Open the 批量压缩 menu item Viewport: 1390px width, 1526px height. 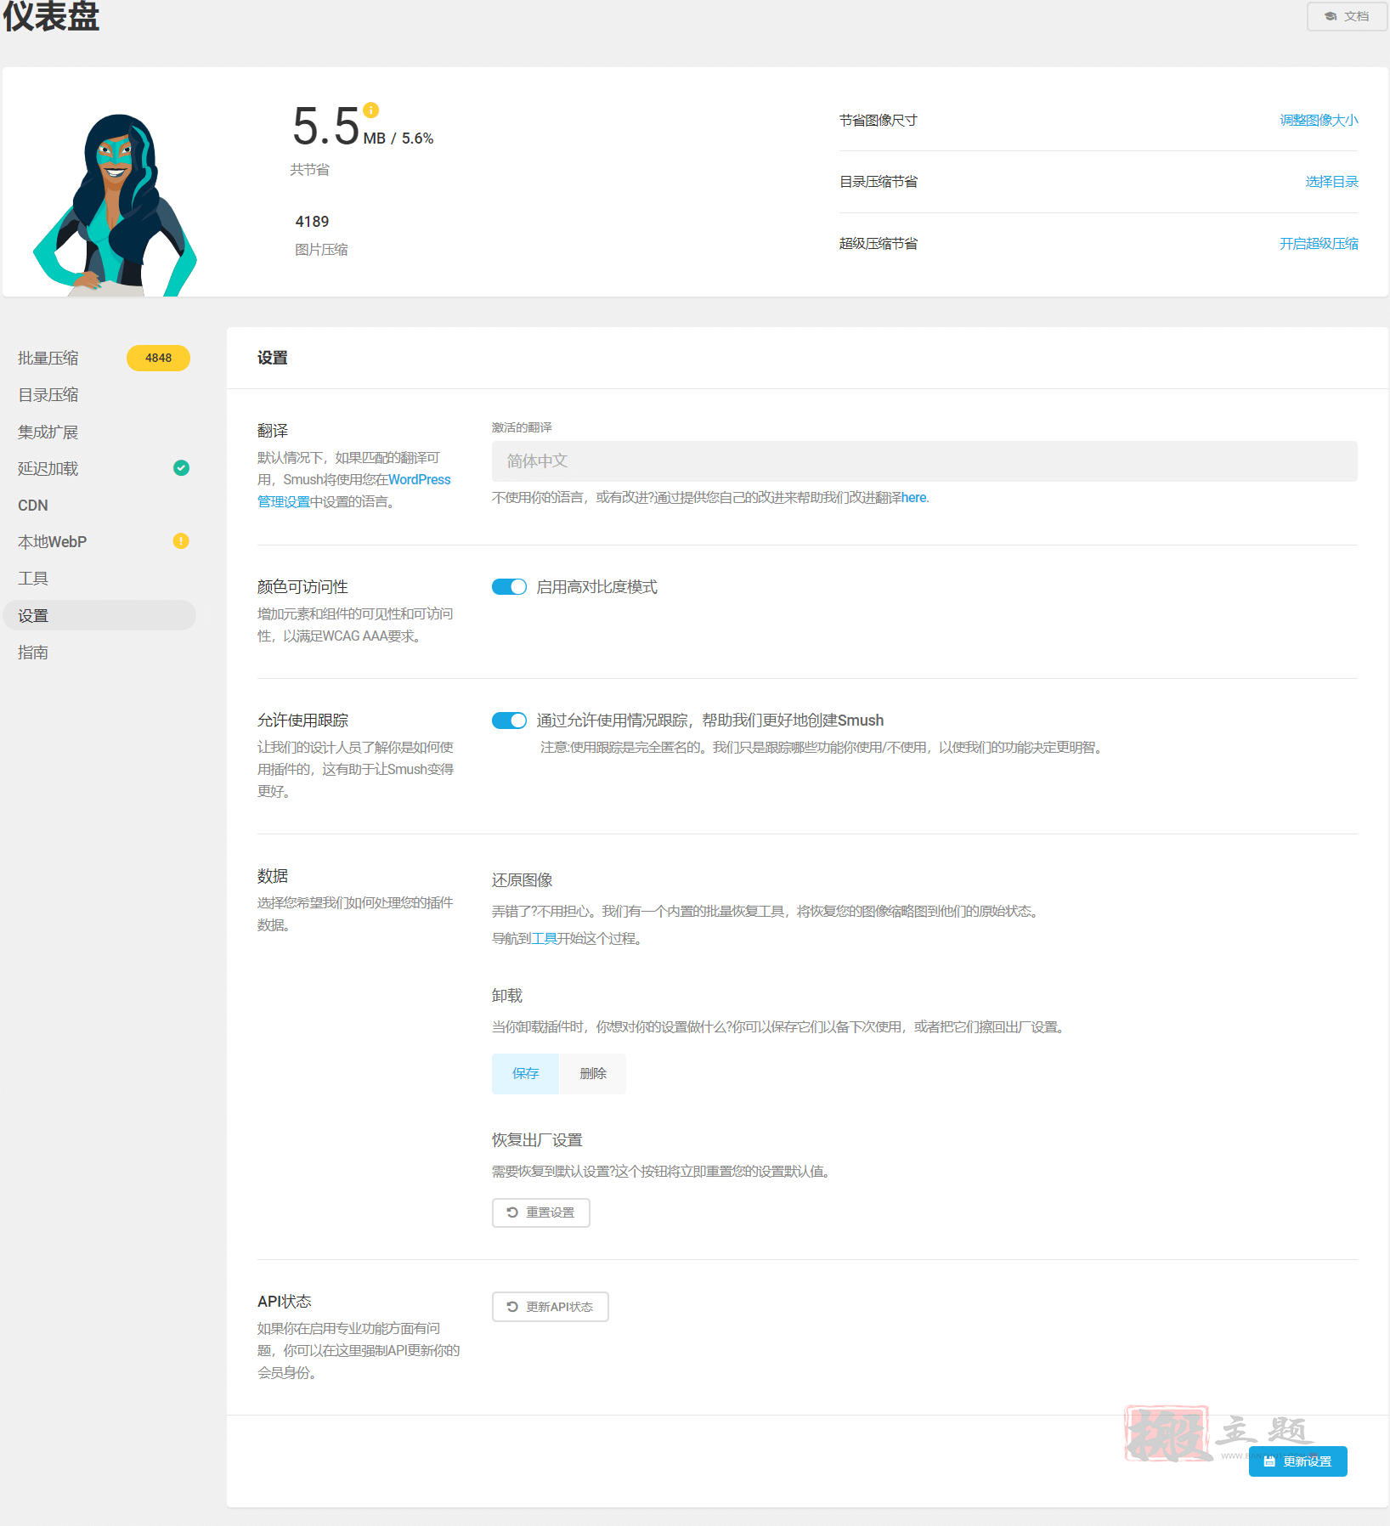click(48, 359)
